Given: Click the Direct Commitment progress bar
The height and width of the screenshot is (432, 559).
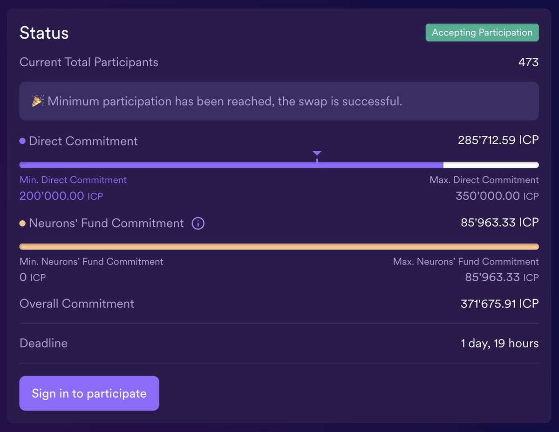Looking at the screenshot, I should 279,165.
